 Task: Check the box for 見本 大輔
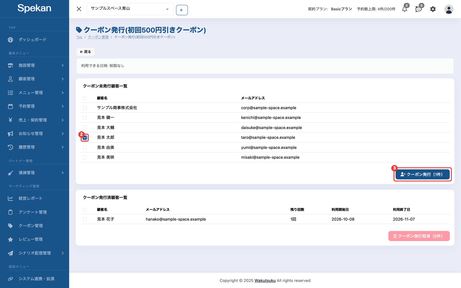[85, 128]
